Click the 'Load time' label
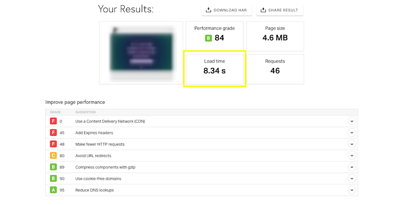Viewport: 405px width, 205px height. (x=214, y=61)
